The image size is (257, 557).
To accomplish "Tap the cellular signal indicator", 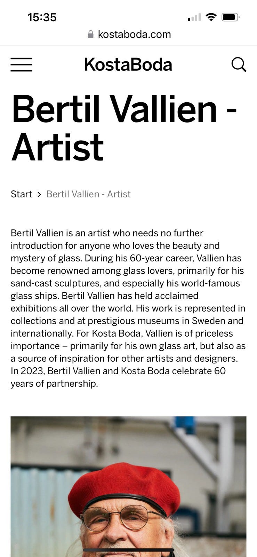I will 193,17.
